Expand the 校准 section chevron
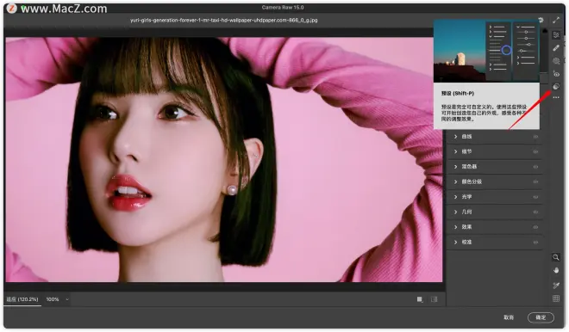 456,243
